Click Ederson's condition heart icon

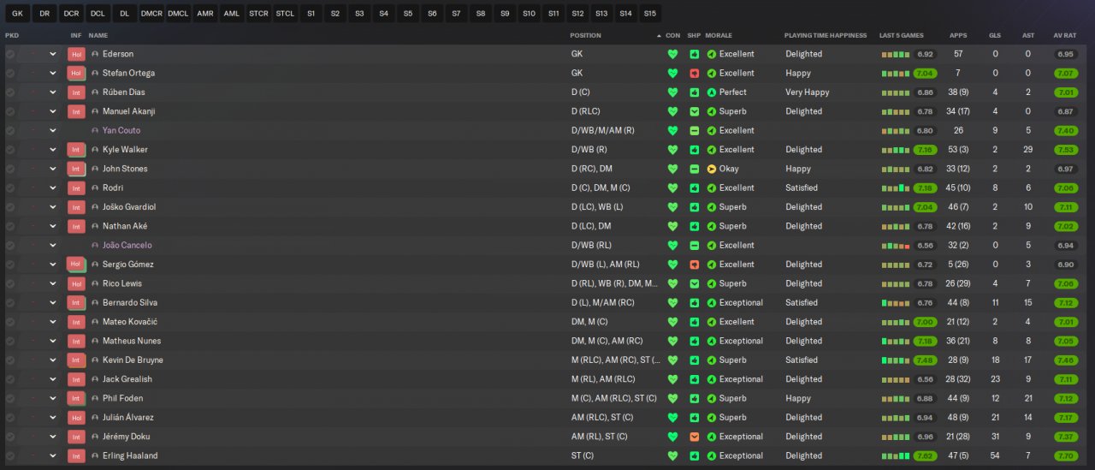coord(672,54)
